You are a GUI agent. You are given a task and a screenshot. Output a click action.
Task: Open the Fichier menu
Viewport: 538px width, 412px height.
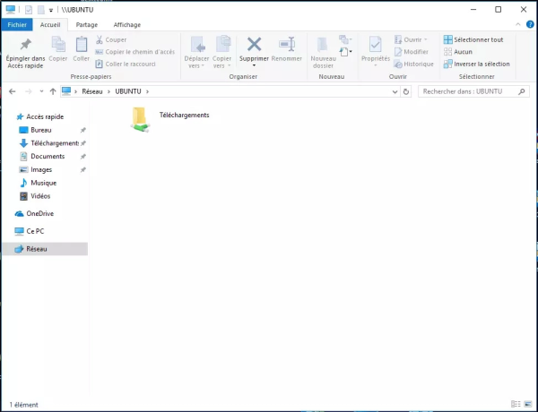point(19,25)
